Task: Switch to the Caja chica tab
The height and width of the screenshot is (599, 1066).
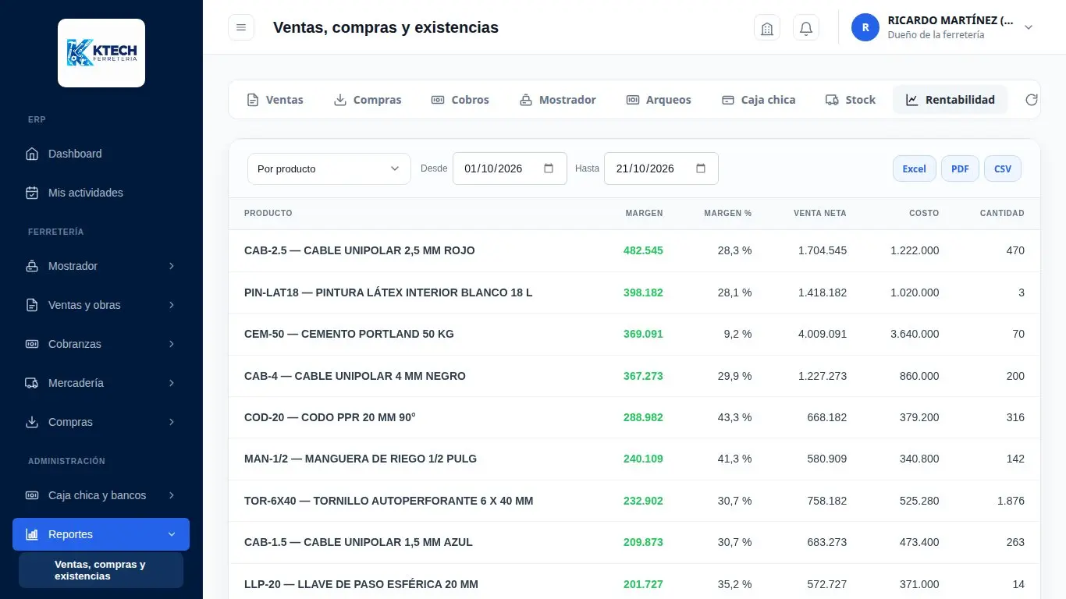Action: (x=759, y=100)
